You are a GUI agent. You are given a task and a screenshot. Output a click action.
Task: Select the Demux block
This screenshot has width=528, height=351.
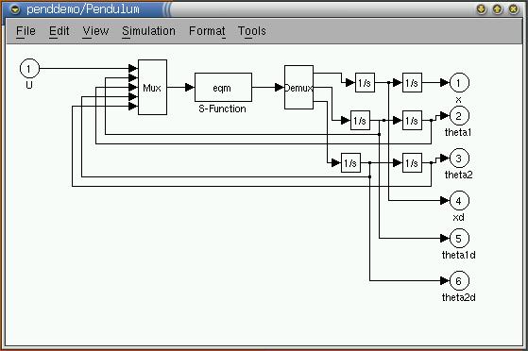[298, 87]
